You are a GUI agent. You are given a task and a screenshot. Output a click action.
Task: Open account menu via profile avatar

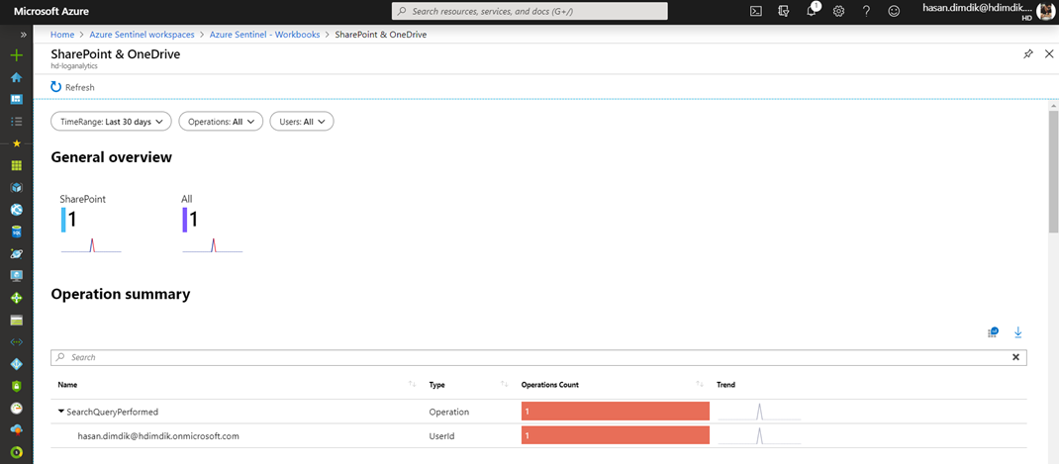[x=1045, y=12]
